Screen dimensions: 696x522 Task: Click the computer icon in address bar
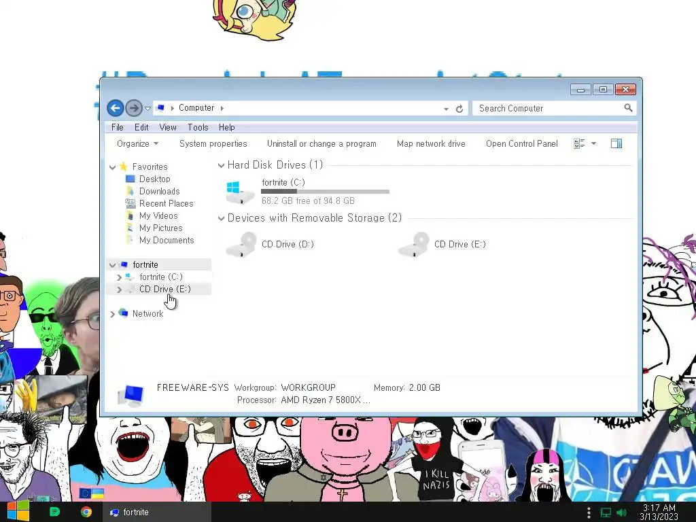tap(160, 108)
